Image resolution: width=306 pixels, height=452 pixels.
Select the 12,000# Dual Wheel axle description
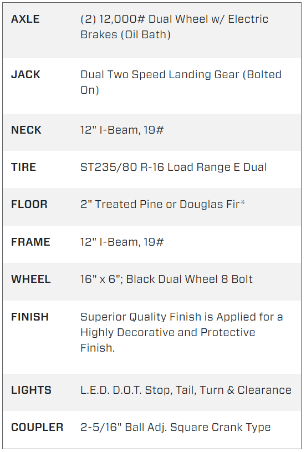pyautogui.click(x=174, y=27)
